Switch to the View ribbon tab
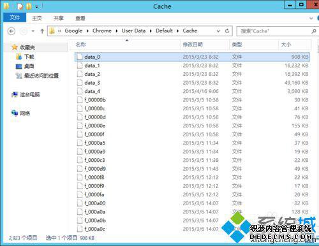 80,18
